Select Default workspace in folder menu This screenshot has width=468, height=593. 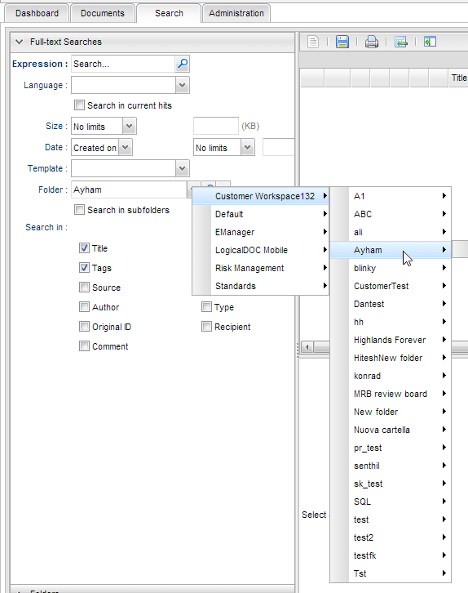(x=260, y=214)
